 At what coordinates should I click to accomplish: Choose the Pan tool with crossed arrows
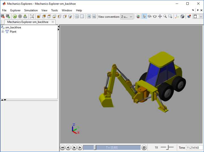160,16
